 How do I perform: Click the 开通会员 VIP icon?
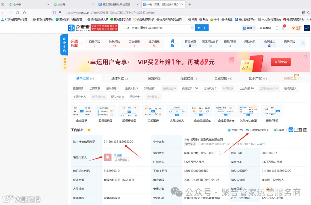(x=295, y=28)
